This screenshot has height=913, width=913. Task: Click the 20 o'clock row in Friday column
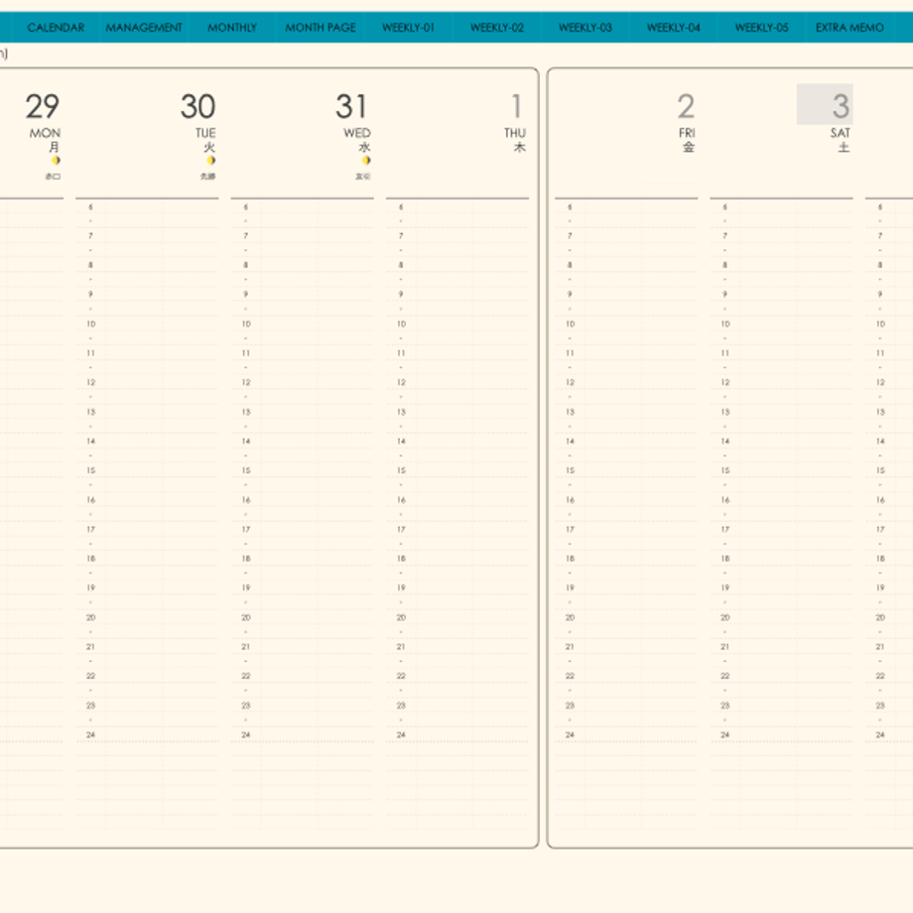point(626,617)
